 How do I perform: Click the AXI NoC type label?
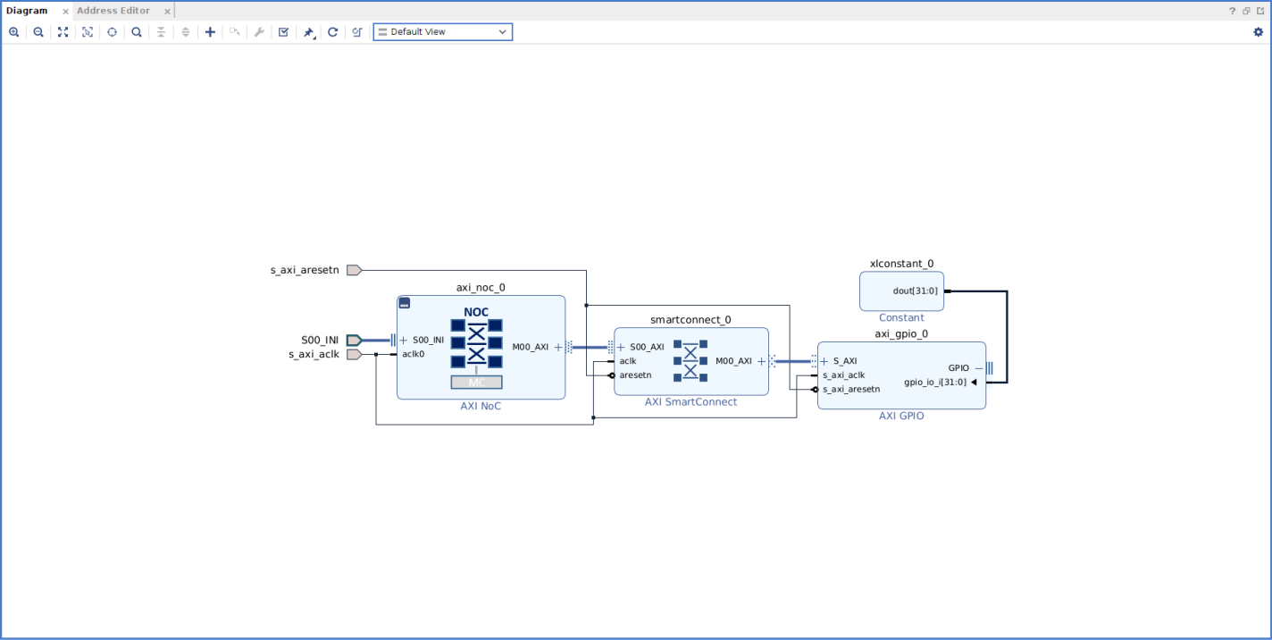coord(481,406)
